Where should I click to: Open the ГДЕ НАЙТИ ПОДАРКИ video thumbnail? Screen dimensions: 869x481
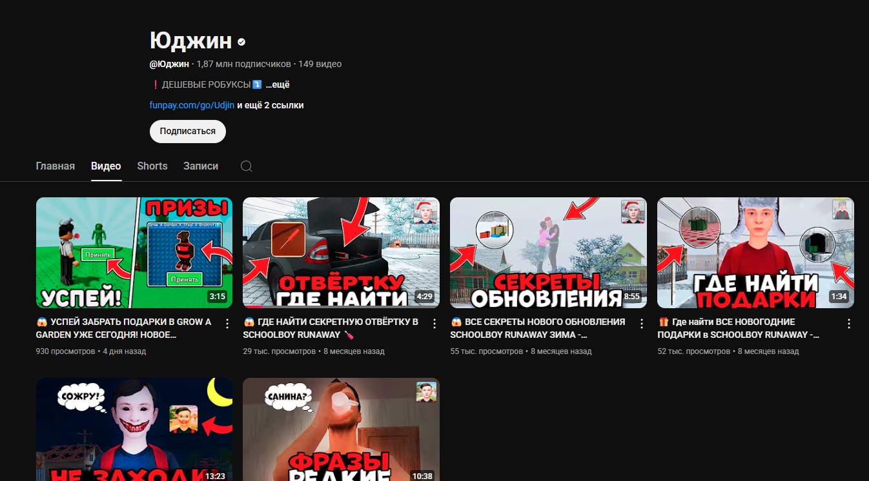tap(755, 253)
